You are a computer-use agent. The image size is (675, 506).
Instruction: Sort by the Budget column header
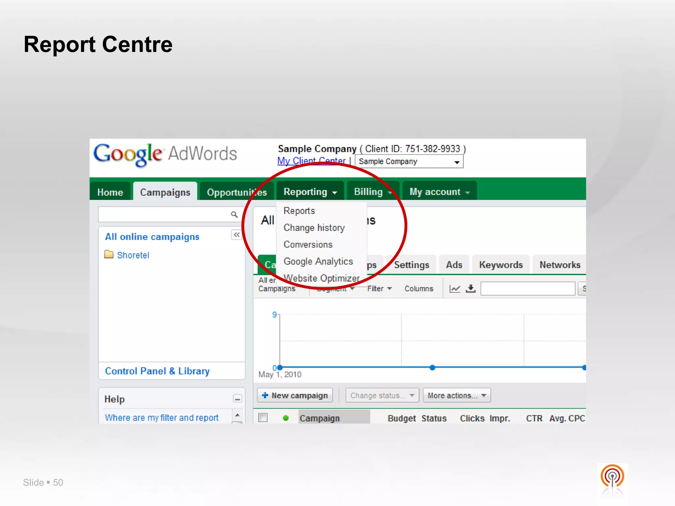coord(402,418)
